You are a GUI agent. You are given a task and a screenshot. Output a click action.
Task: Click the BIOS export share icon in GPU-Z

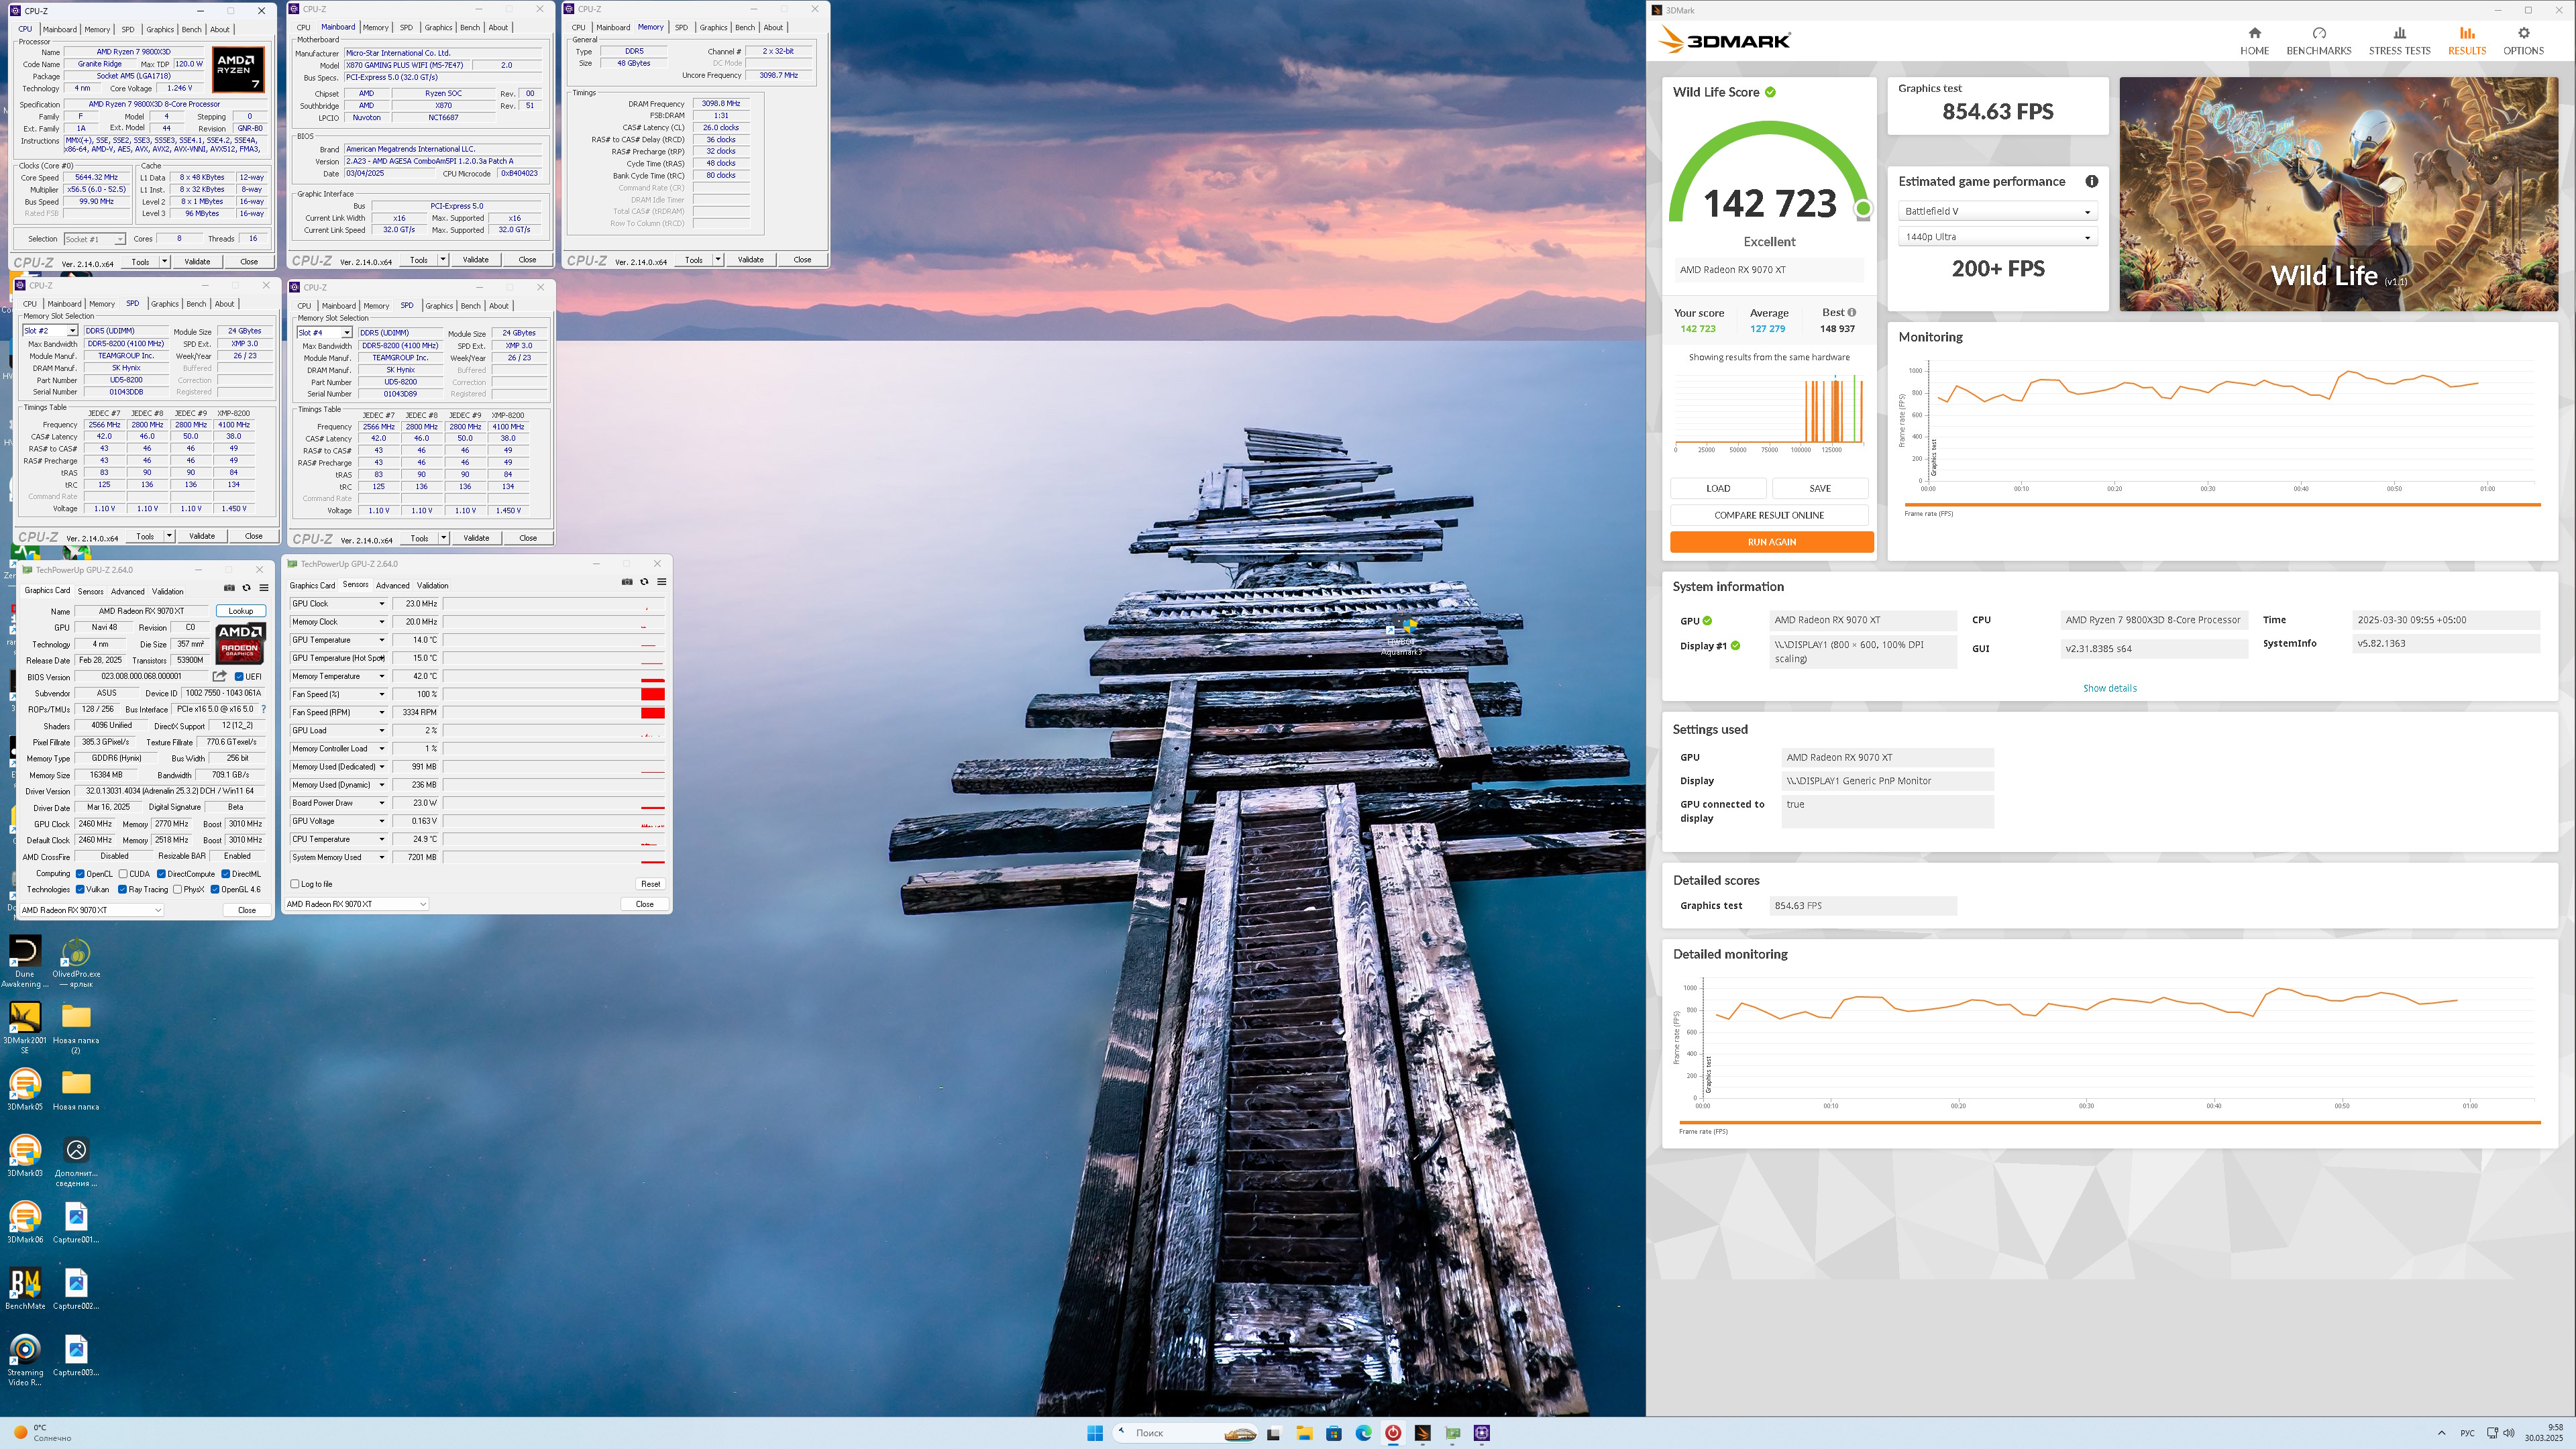219,676
